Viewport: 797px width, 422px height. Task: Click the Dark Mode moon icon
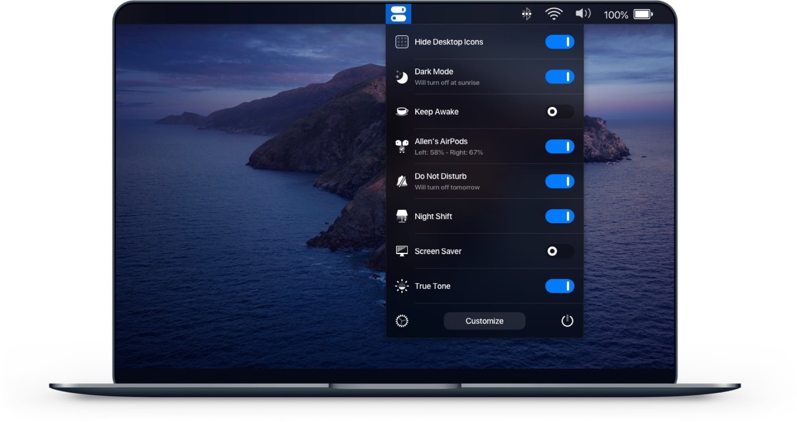402,76
